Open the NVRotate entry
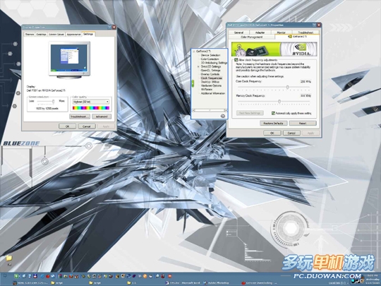The height and width of the screenshot is (286, 381). tap(207, 90)
